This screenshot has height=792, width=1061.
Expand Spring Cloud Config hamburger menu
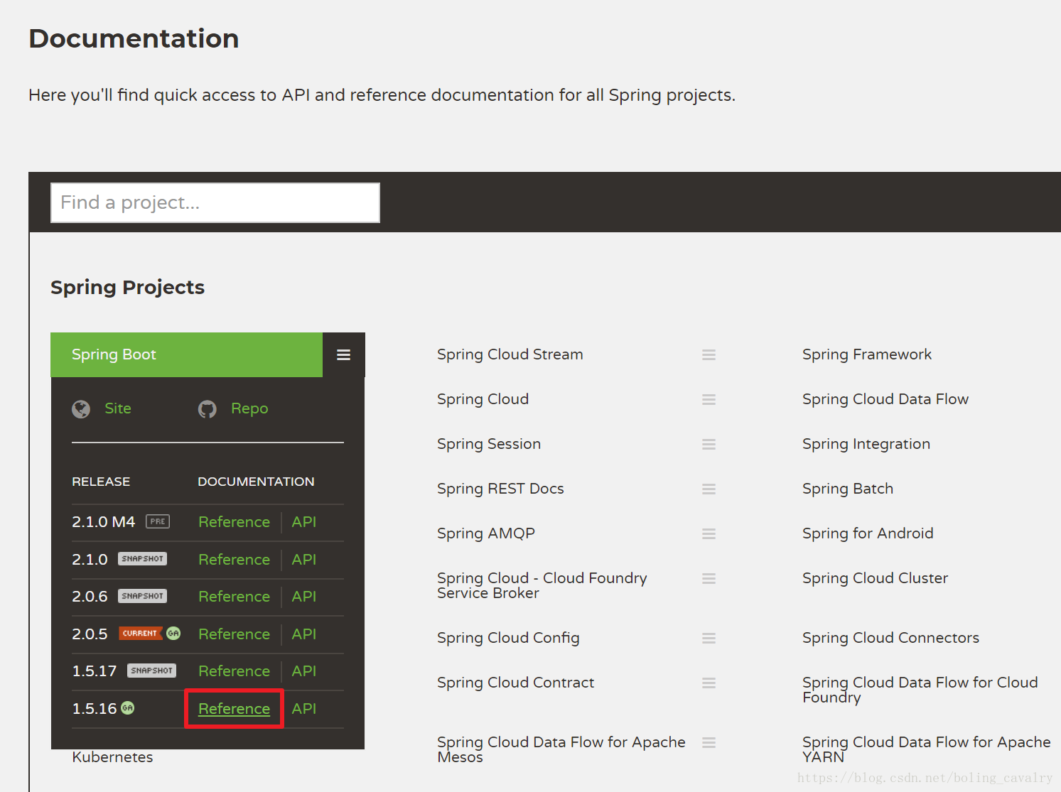pyautogui.click(x=709, y=638)
